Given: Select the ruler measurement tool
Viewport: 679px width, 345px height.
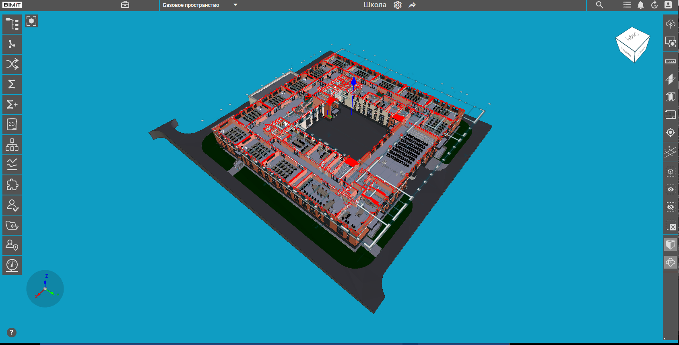Looking at the screenshot, I should pyautogui.click(x=671, y=62).
